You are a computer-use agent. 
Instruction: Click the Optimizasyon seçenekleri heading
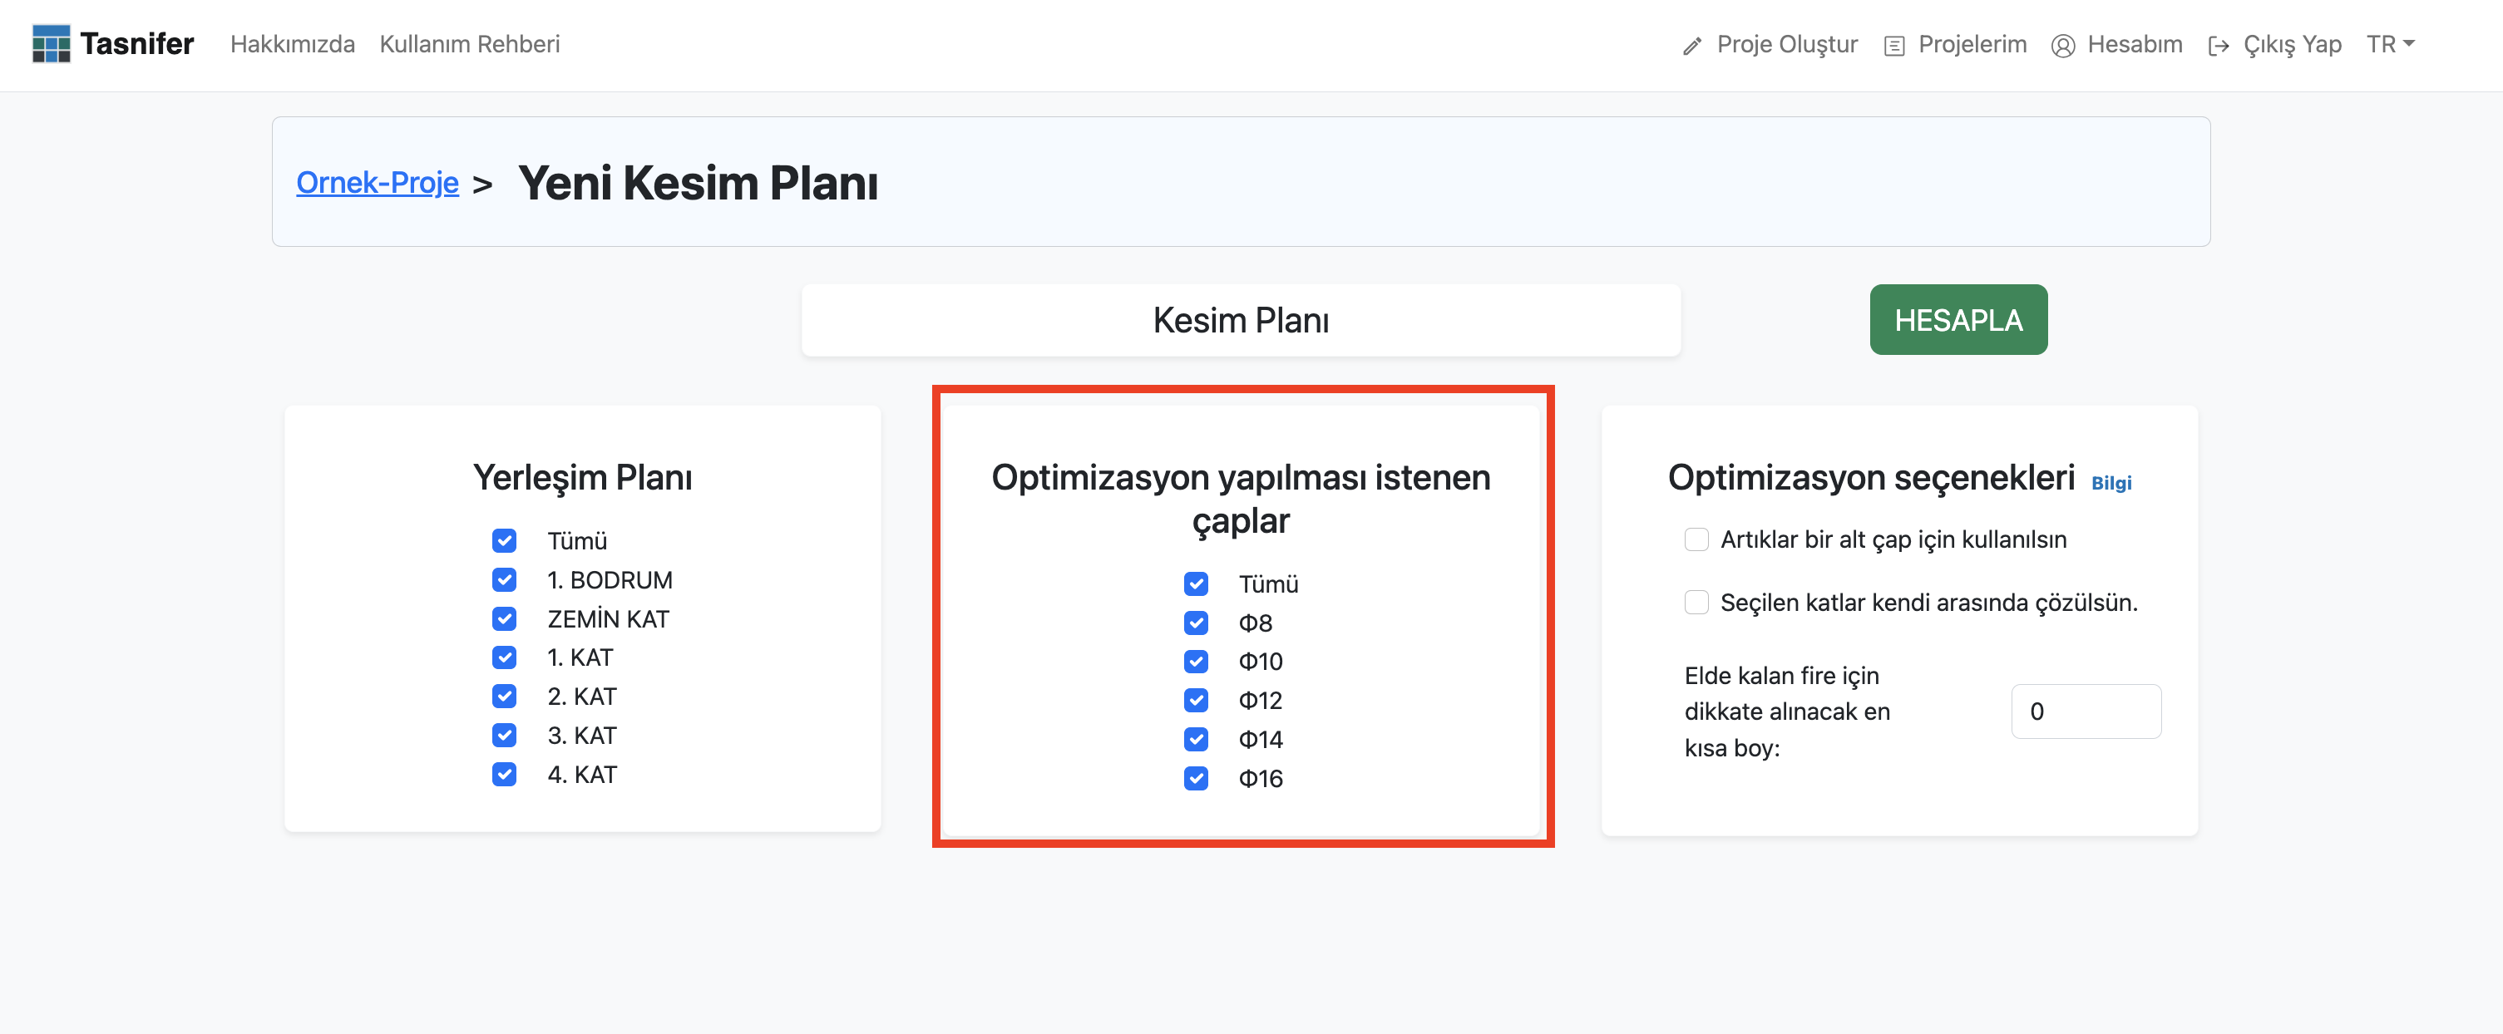(x=1870, y=477)
